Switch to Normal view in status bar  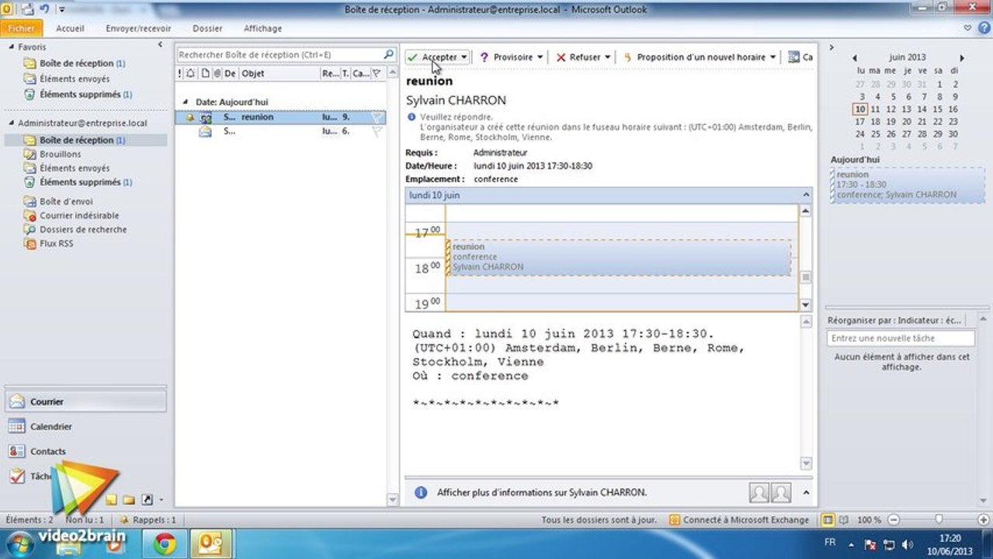point(828,520)
